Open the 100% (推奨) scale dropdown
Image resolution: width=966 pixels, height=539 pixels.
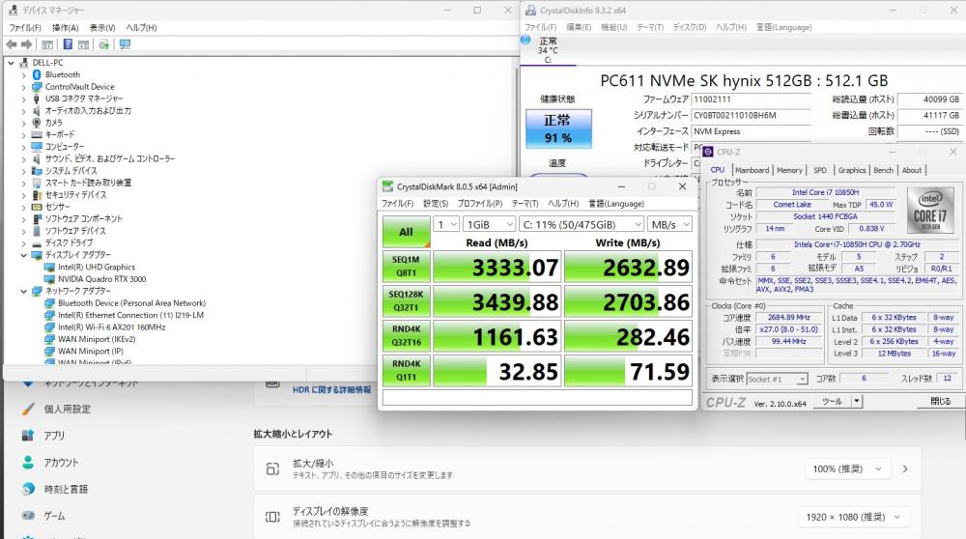(x=847, y=468)
